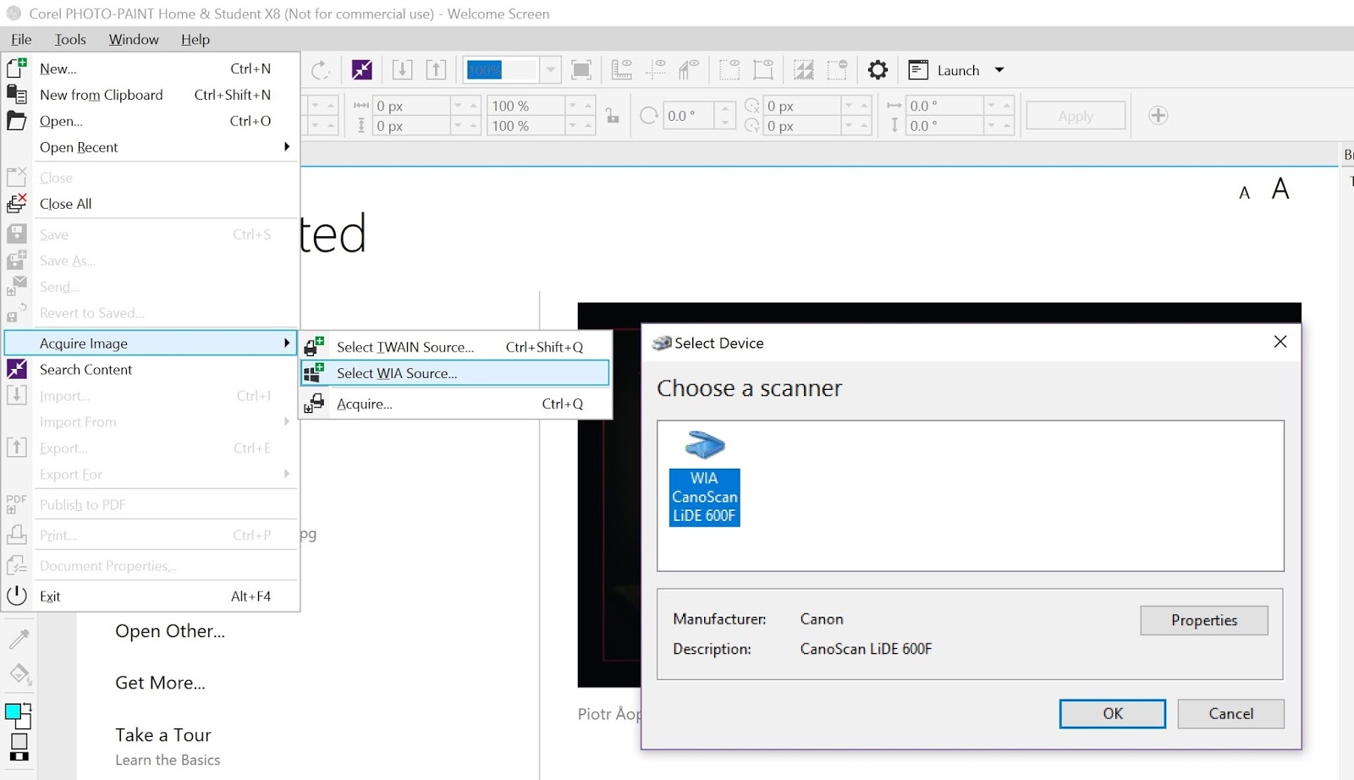Click the full-screen preview icon
Screen dimensions: 1354x780
581,69
